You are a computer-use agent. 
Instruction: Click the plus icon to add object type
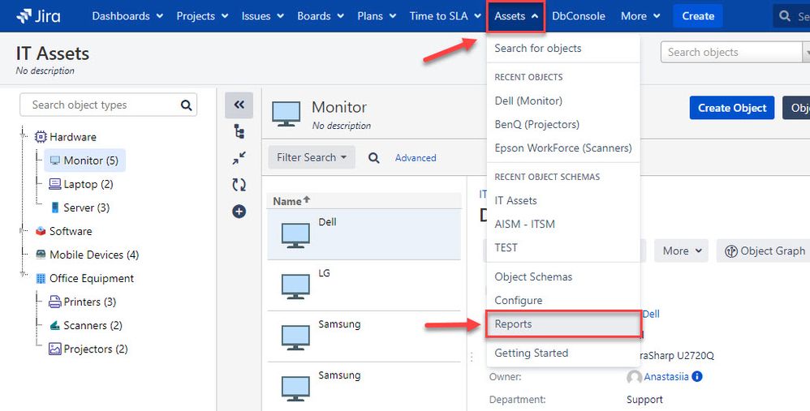point(239,212)
